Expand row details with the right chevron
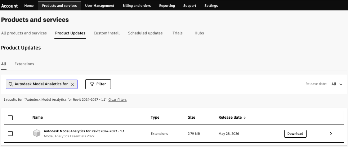 [x=331, y=133]
